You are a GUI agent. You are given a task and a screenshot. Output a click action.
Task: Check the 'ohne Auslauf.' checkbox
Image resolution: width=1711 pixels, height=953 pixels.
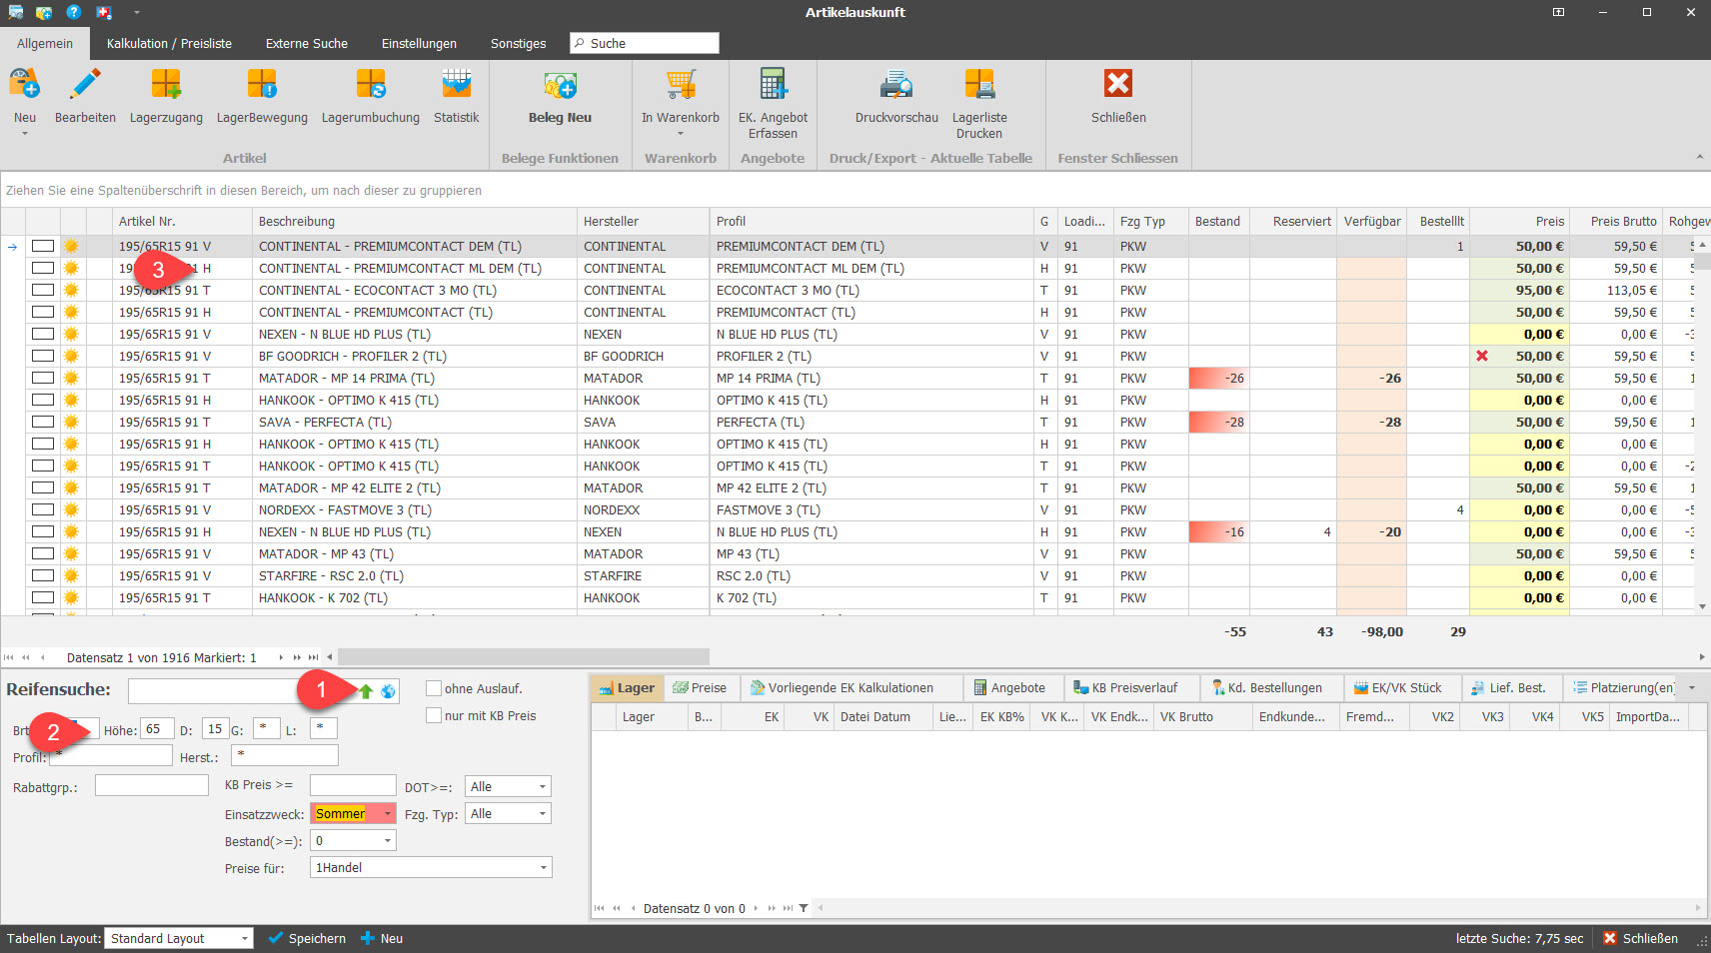(434, 688)
